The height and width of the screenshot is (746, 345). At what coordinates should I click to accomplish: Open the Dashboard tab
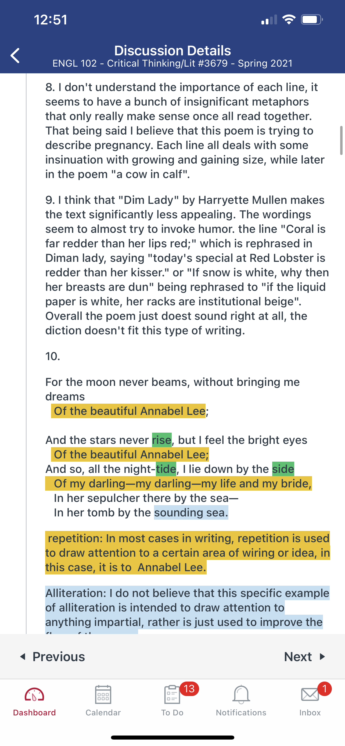click(34, 700)
